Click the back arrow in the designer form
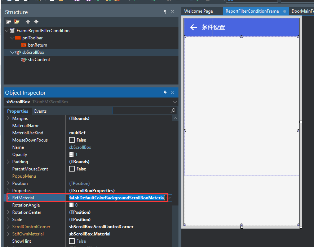 pos(194,27)
